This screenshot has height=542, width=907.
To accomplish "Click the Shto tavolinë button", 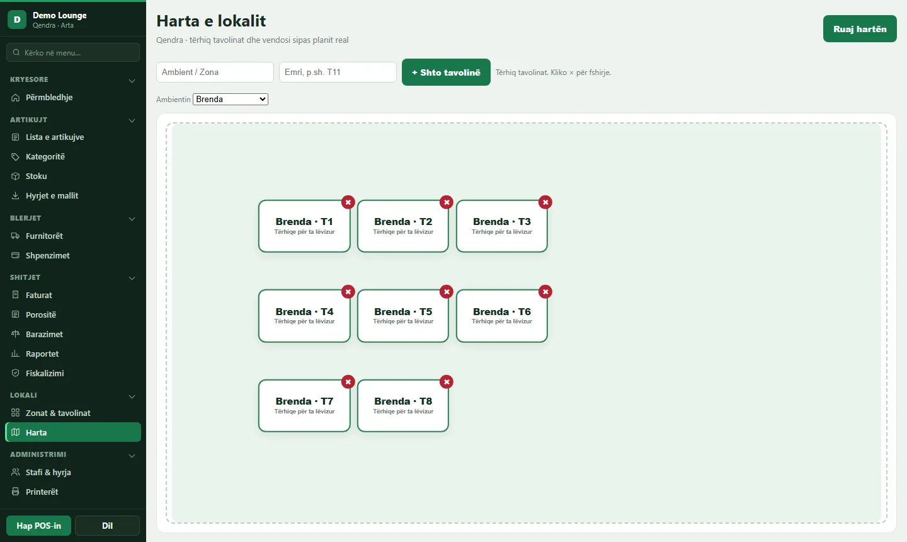I will [x=446, y=72].
